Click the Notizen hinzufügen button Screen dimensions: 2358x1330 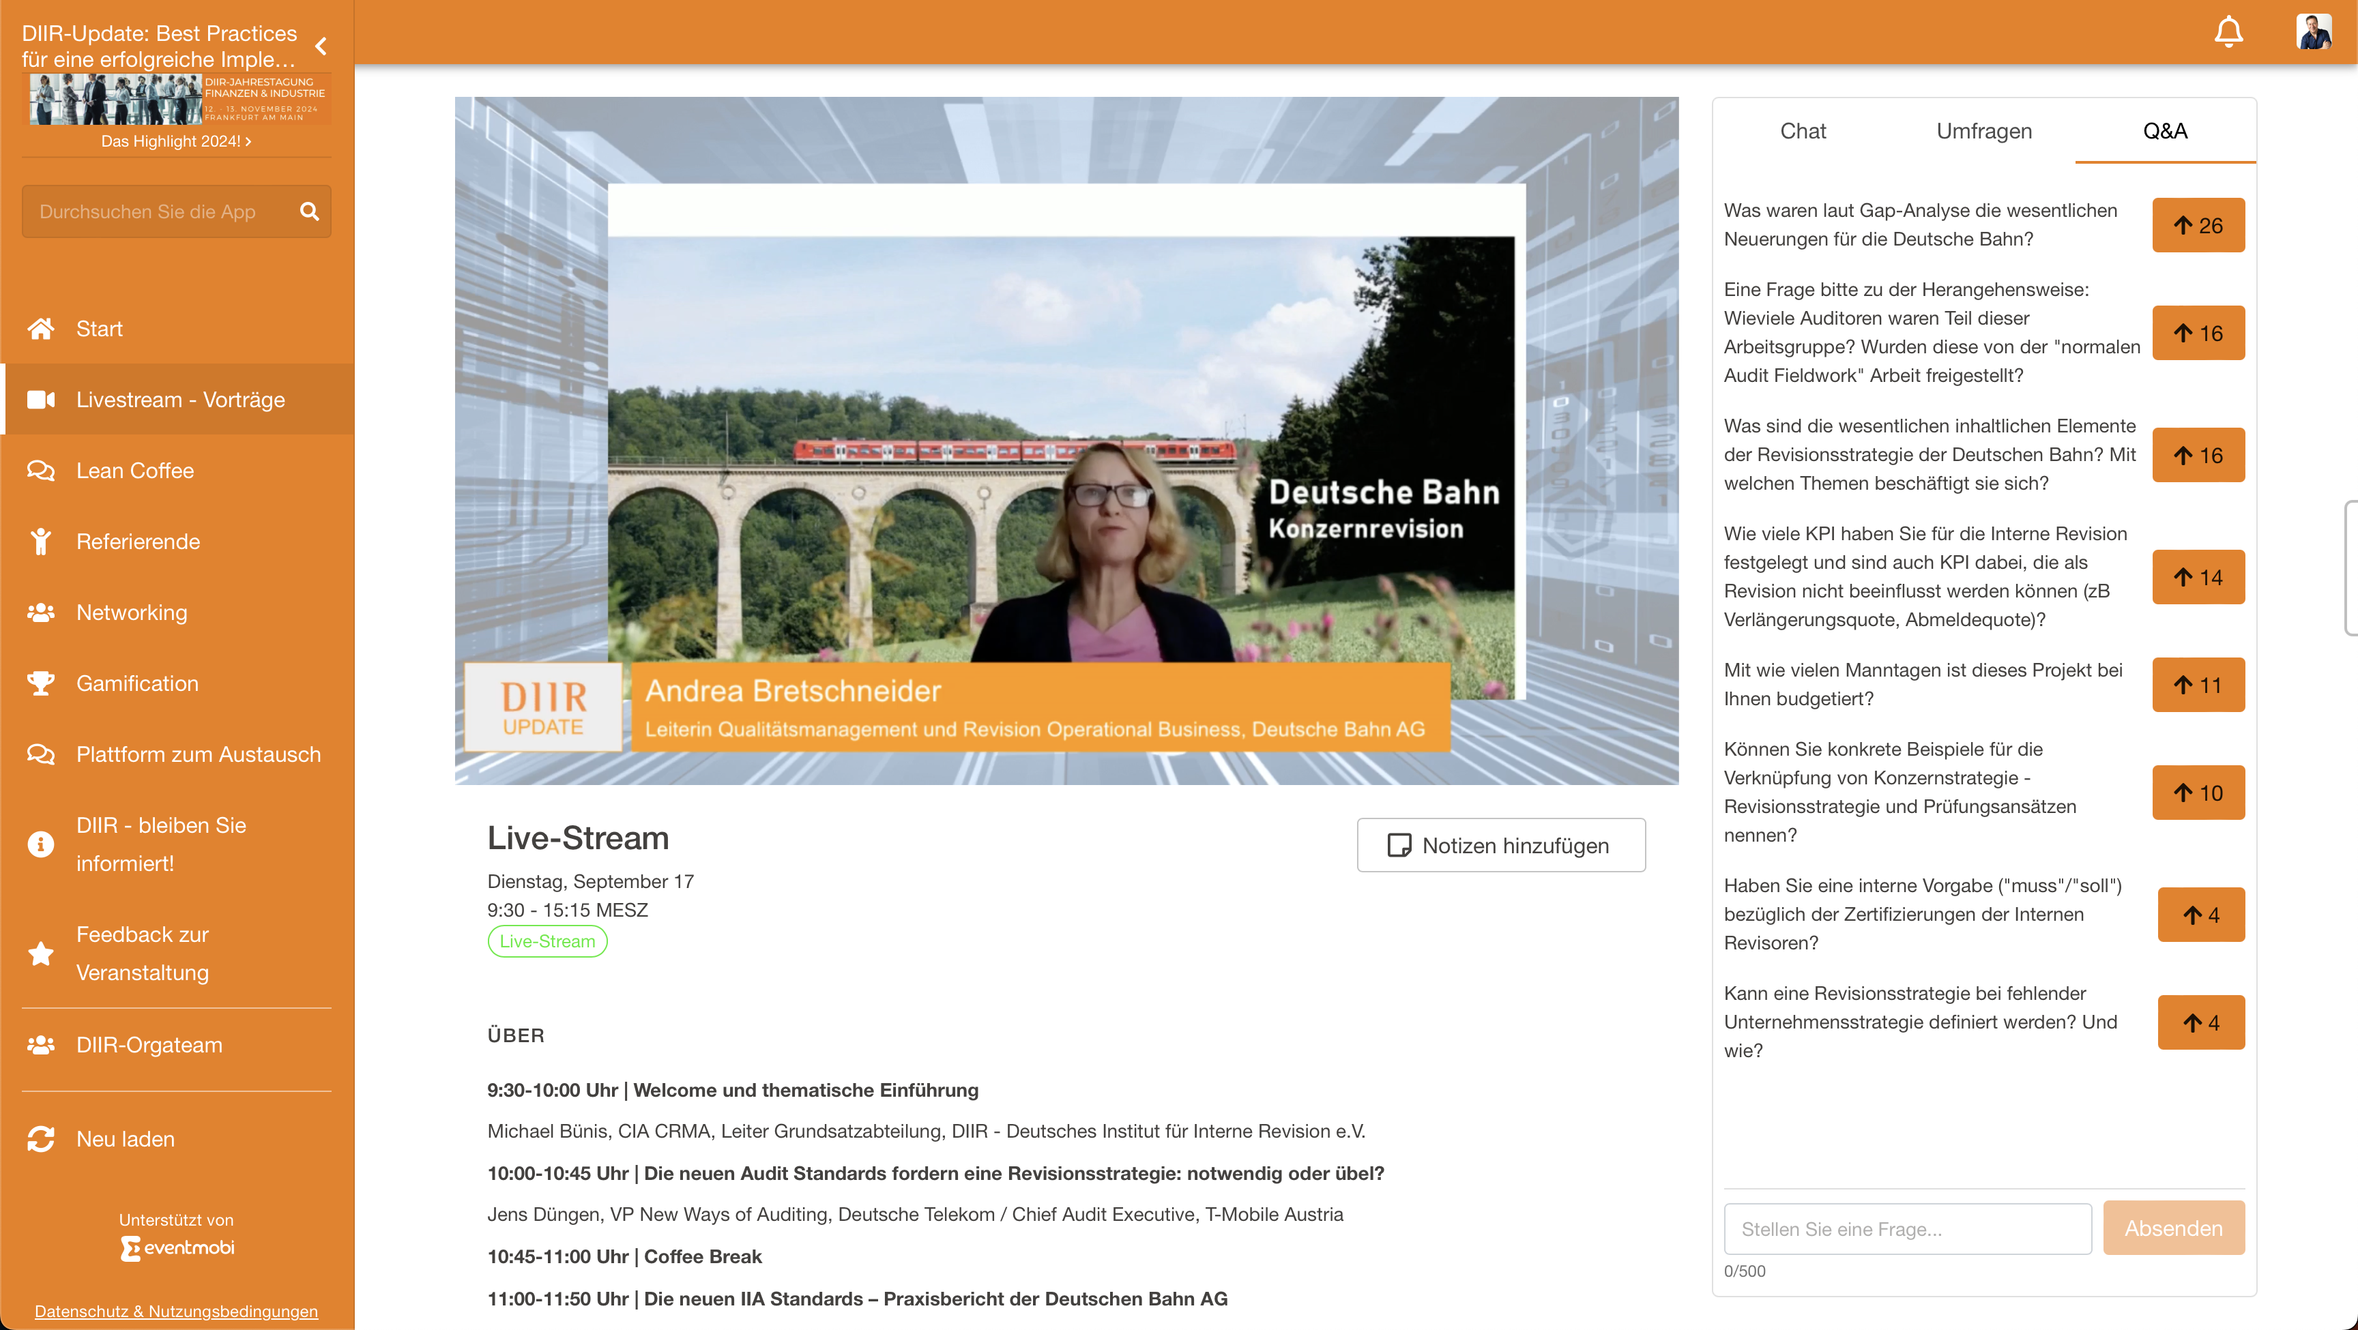(x=1500, y=845)
